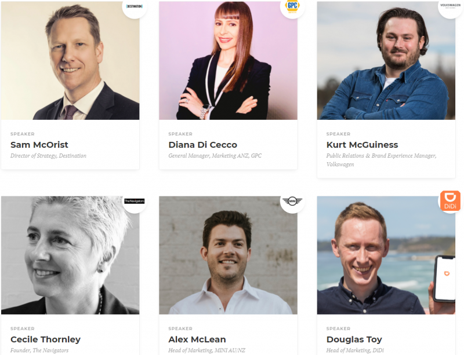Open Douglas Toy's speaker photo
This screenshot has width=464, height=355.
point(386,255)
